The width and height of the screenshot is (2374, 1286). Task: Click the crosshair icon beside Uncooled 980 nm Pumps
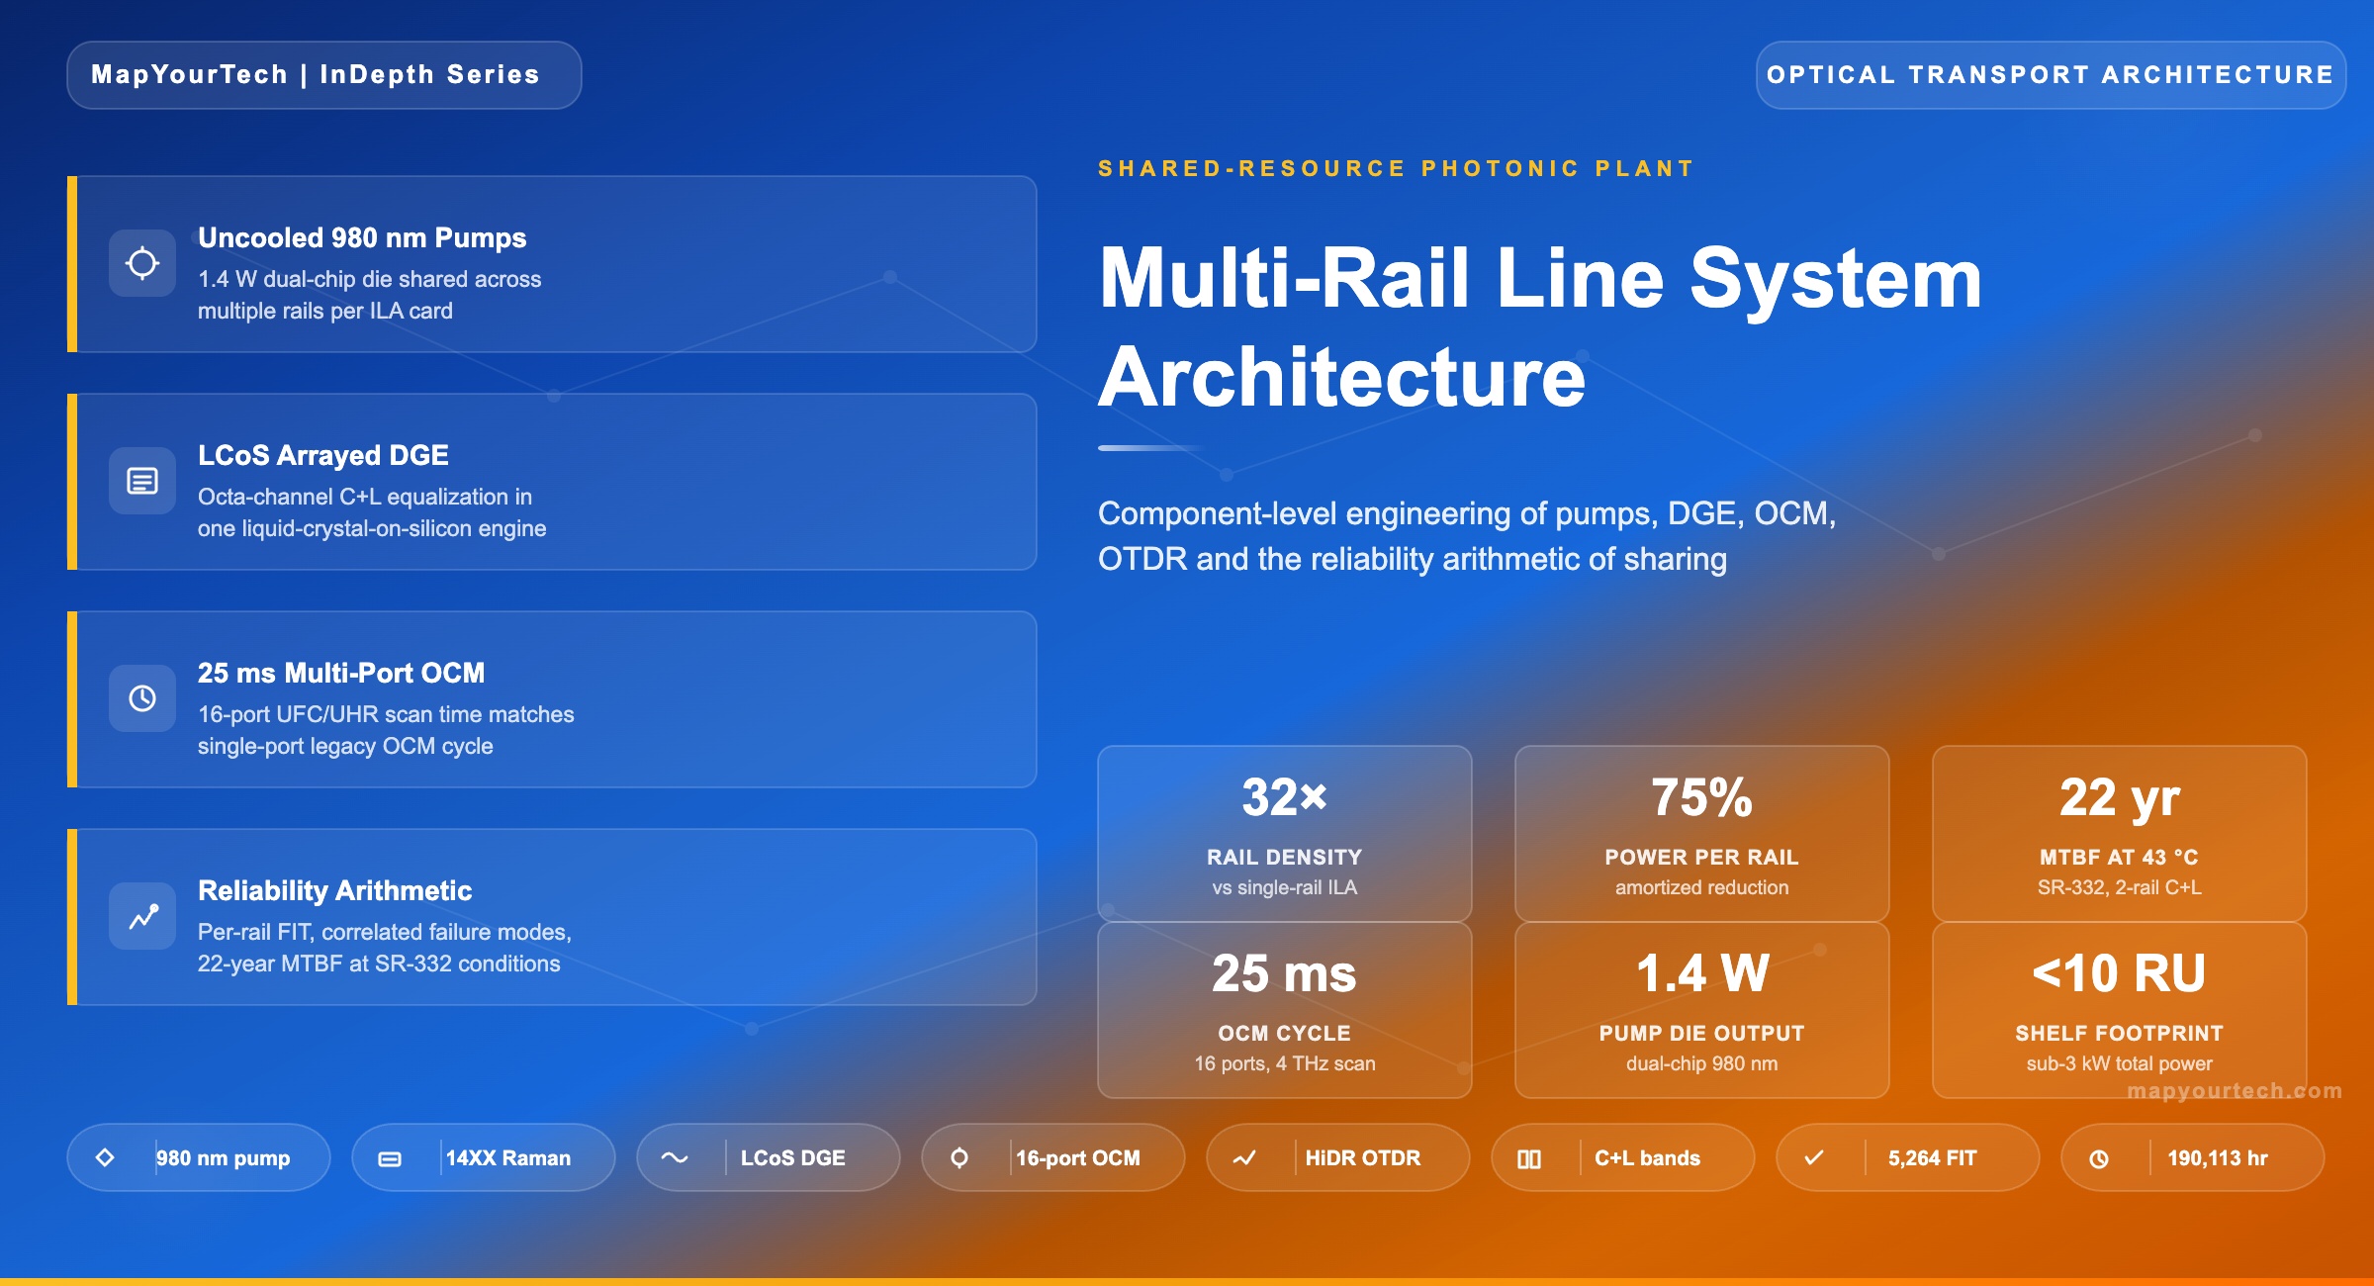click(142, 263)
